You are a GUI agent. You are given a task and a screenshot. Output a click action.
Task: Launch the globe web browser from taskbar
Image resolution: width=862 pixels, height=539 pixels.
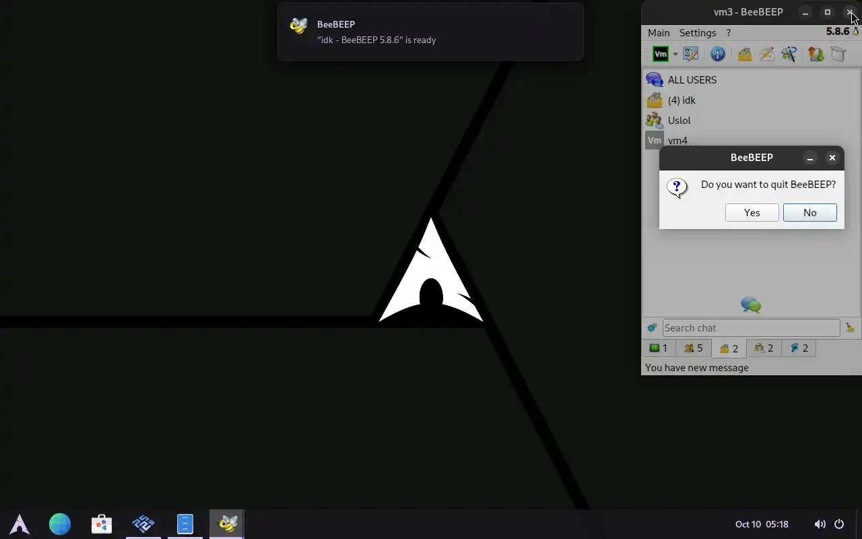click(x=60, y=524)
